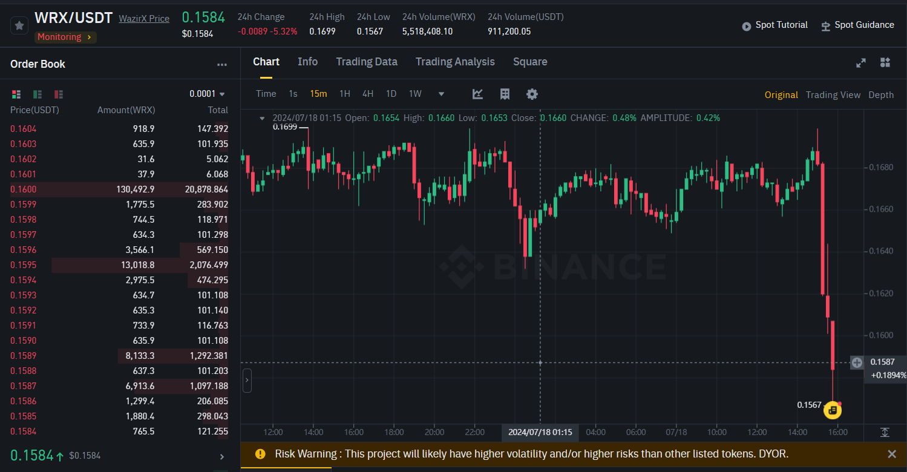
Task: Click the Price(USDT) column header
Action: (x=34, y=110)
